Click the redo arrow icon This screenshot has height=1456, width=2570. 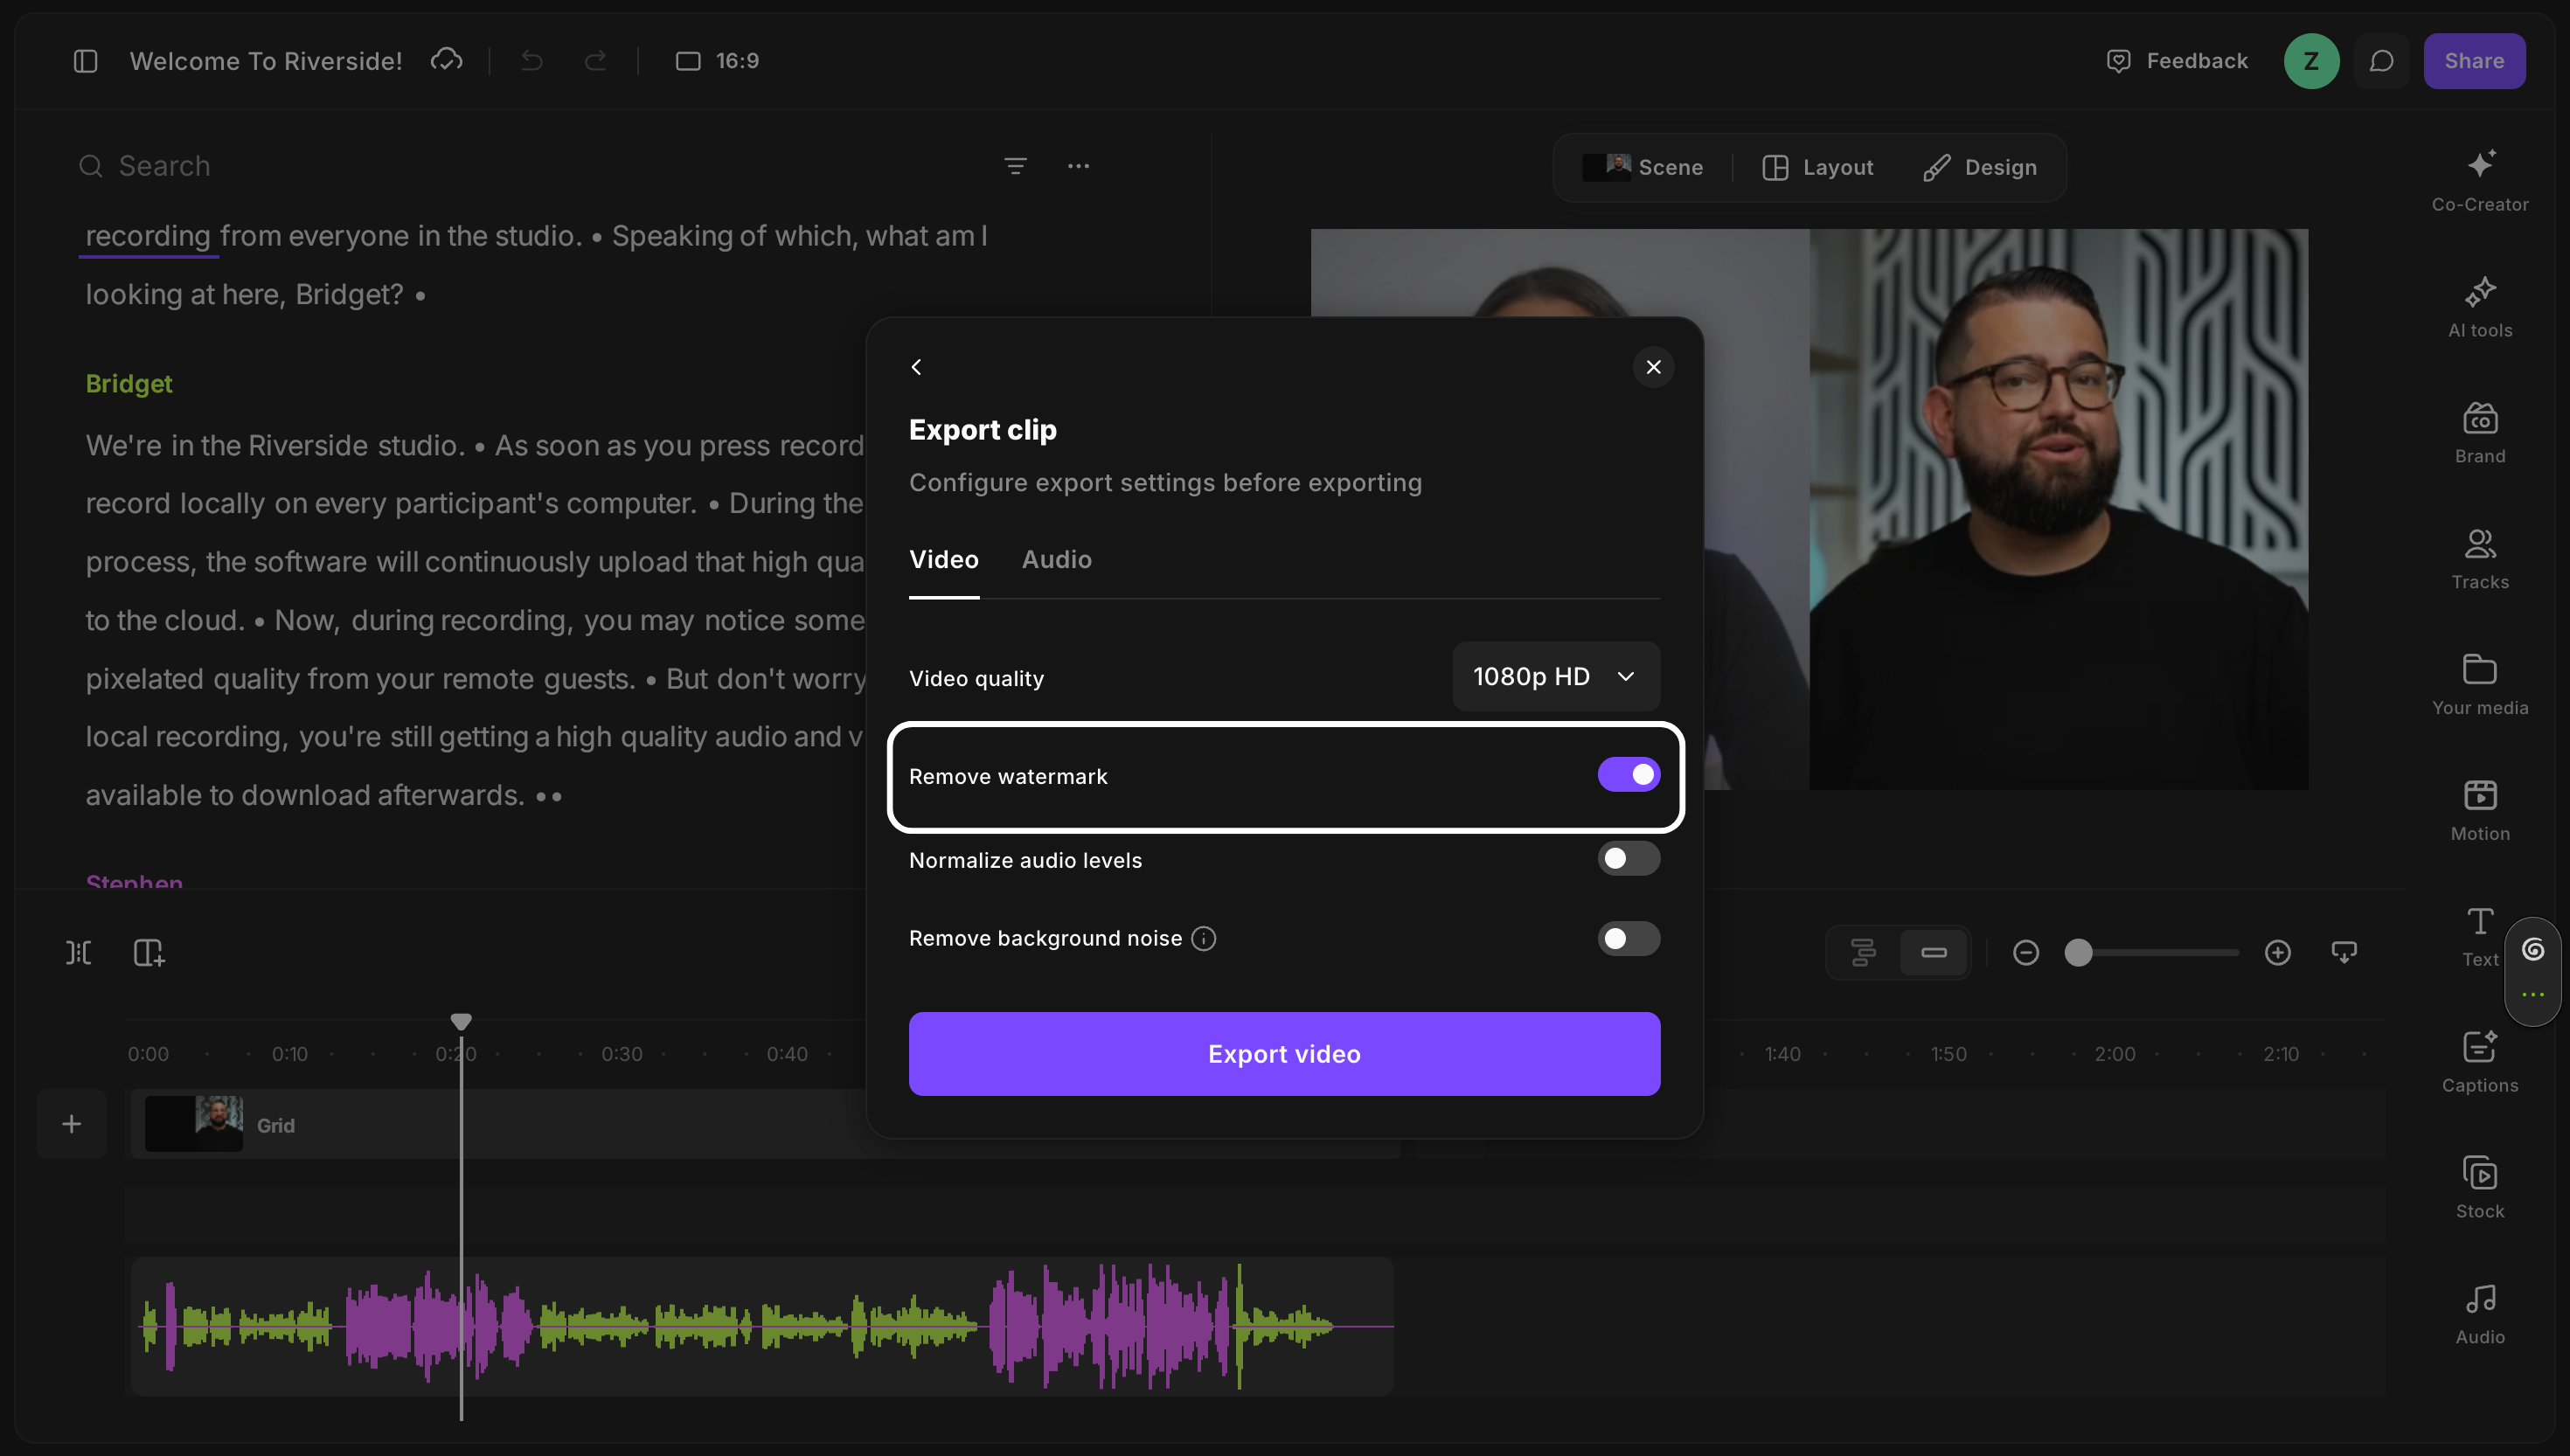click(596, 61)
